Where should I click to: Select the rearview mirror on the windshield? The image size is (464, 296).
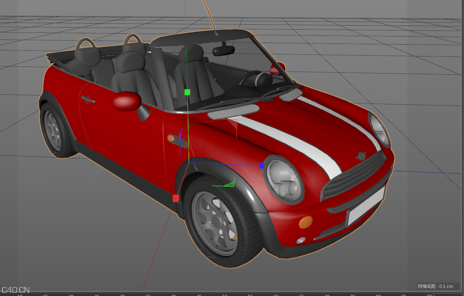click(x=223, y=51)
